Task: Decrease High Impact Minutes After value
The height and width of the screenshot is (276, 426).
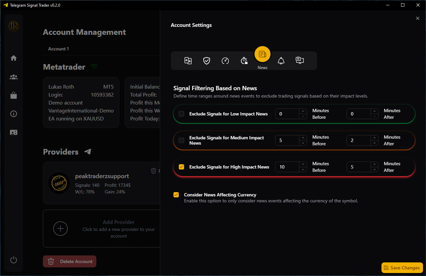Action: point(374,169)
